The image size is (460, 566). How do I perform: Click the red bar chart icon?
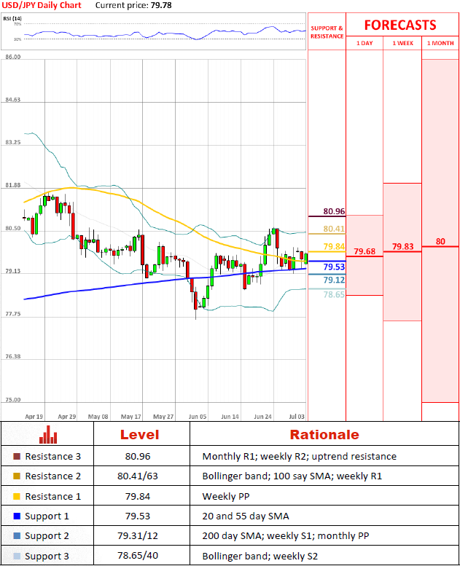point(48,434)
